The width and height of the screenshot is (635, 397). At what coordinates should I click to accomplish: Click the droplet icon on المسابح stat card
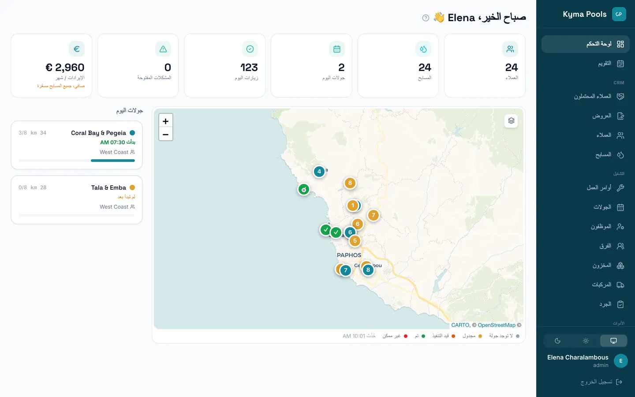(x=423, y=49)
